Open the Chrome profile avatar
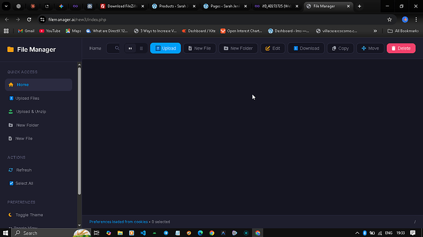Viewport: 423px width, 237px height. [405, 20]
